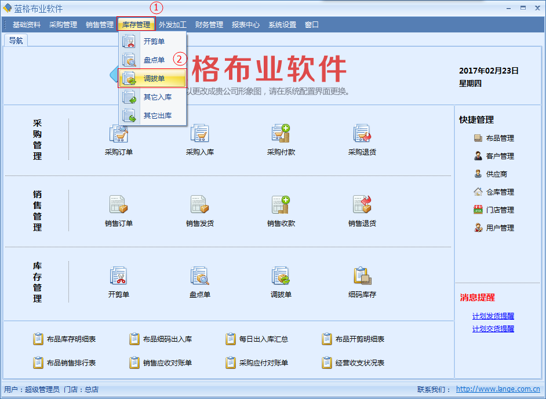The image size is (546, 399).
Task: Open the 每日出入库汇总 report
Action: 257,339
